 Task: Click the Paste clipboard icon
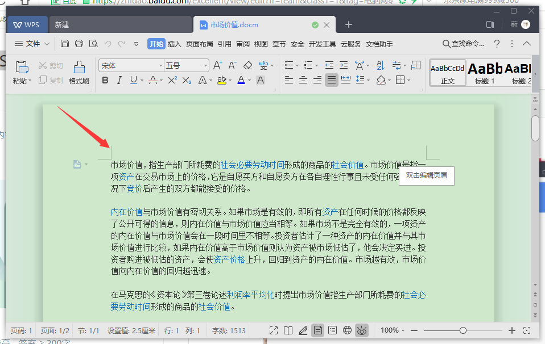(x=22, y=66)
